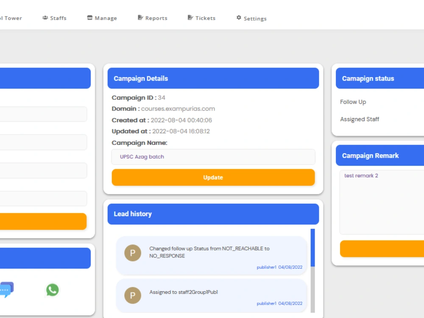Click the Camapign status header
Image resolution: width=424 pixels, height=318 pixels.
(x=380, y=78)
